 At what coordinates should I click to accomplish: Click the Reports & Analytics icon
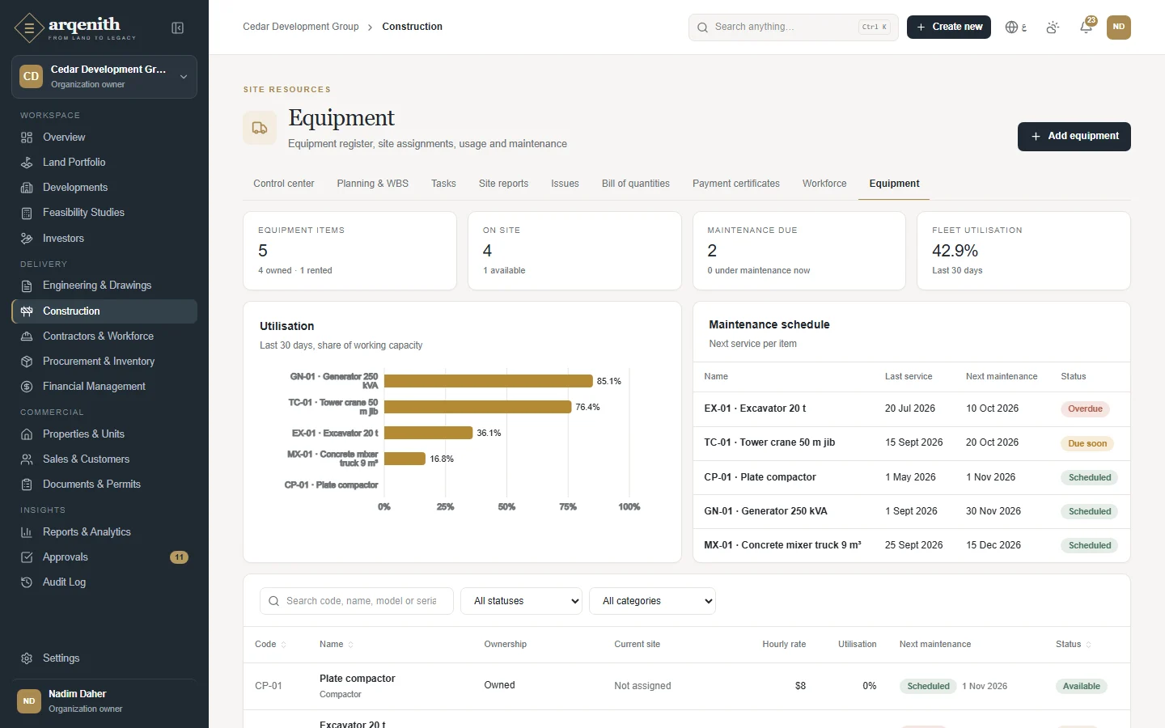click(27, 532)
